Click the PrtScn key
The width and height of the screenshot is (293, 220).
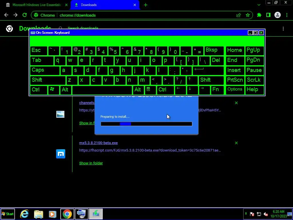[235, 80]
